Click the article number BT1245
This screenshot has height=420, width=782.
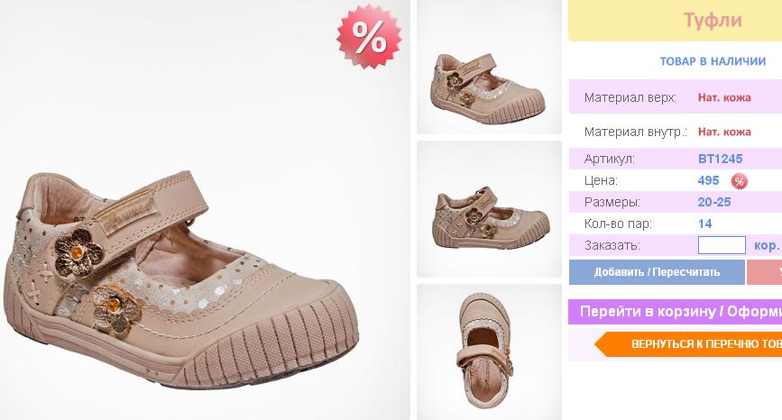720,159
